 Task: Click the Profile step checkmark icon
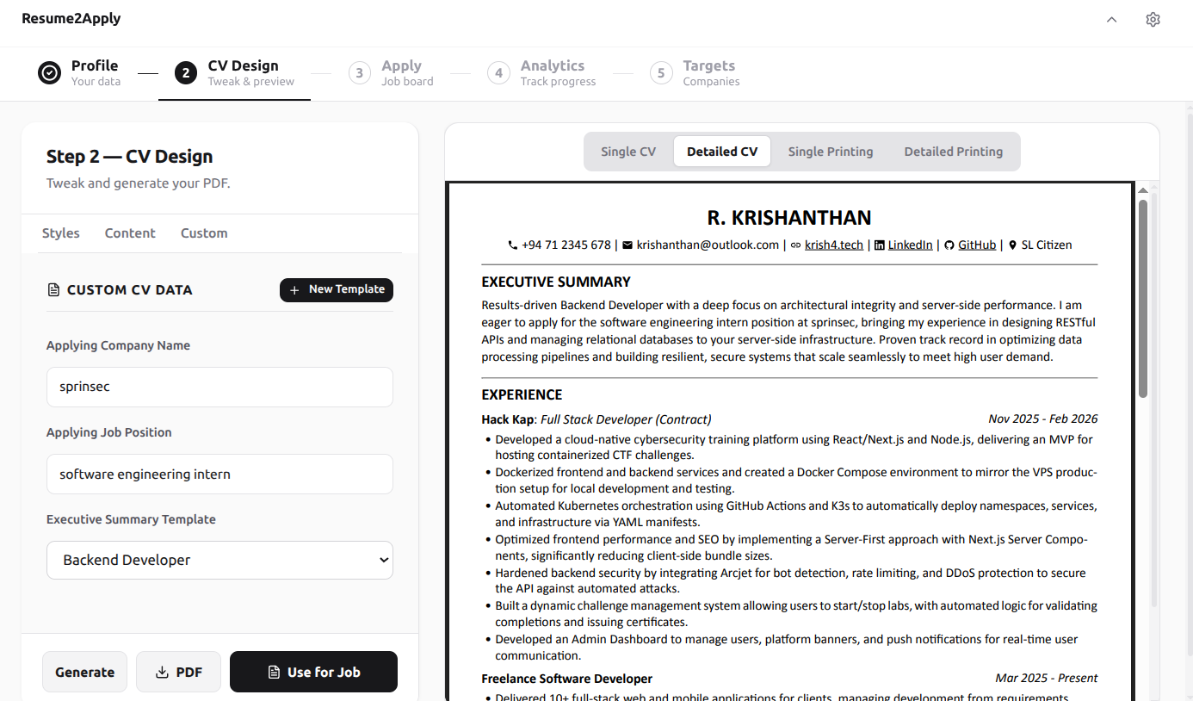pyautogui.click(x=49, y=73)
